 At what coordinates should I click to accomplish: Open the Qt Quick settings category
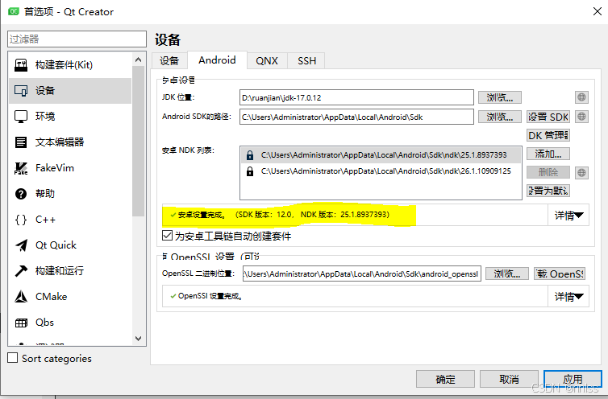click(x=70, y=245)
